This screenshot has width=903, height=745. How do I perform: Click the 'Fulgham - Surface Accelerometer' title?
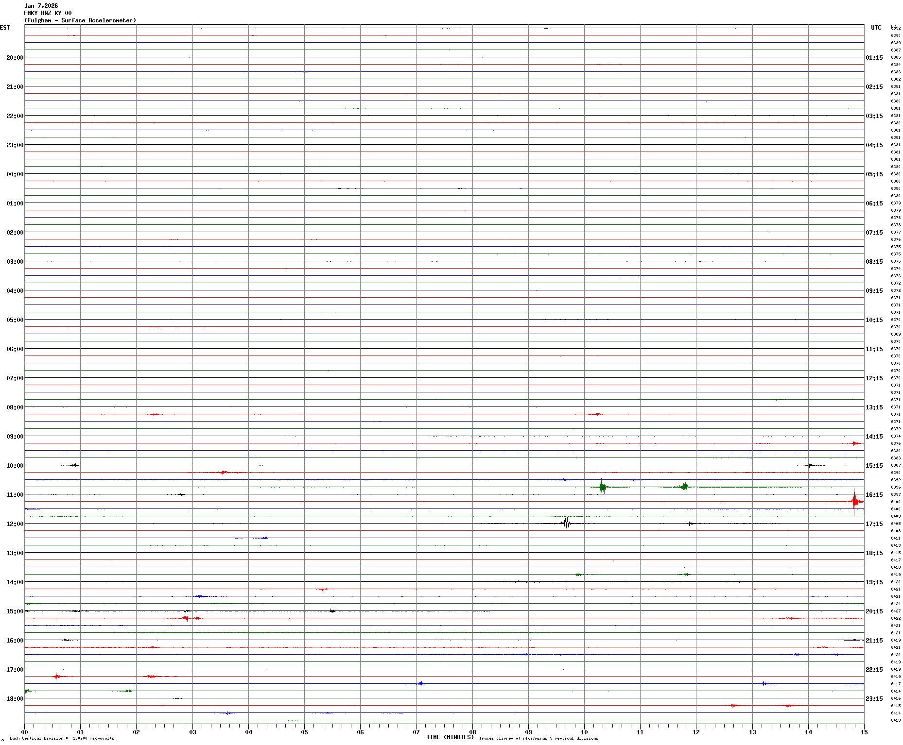tap(80, 20)
